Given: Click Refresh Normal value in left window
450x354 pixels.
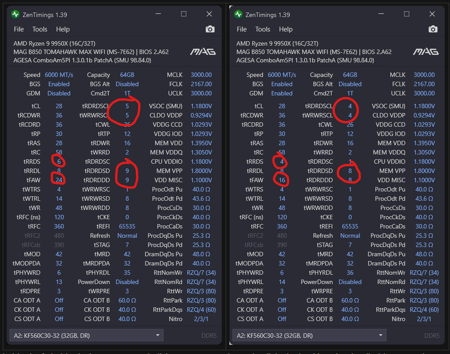Looking at the screenshot, I should [127, 236].
